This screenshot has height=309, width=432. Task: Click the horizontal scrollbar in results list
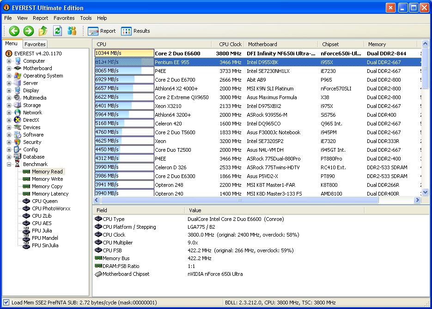point(240,200)
